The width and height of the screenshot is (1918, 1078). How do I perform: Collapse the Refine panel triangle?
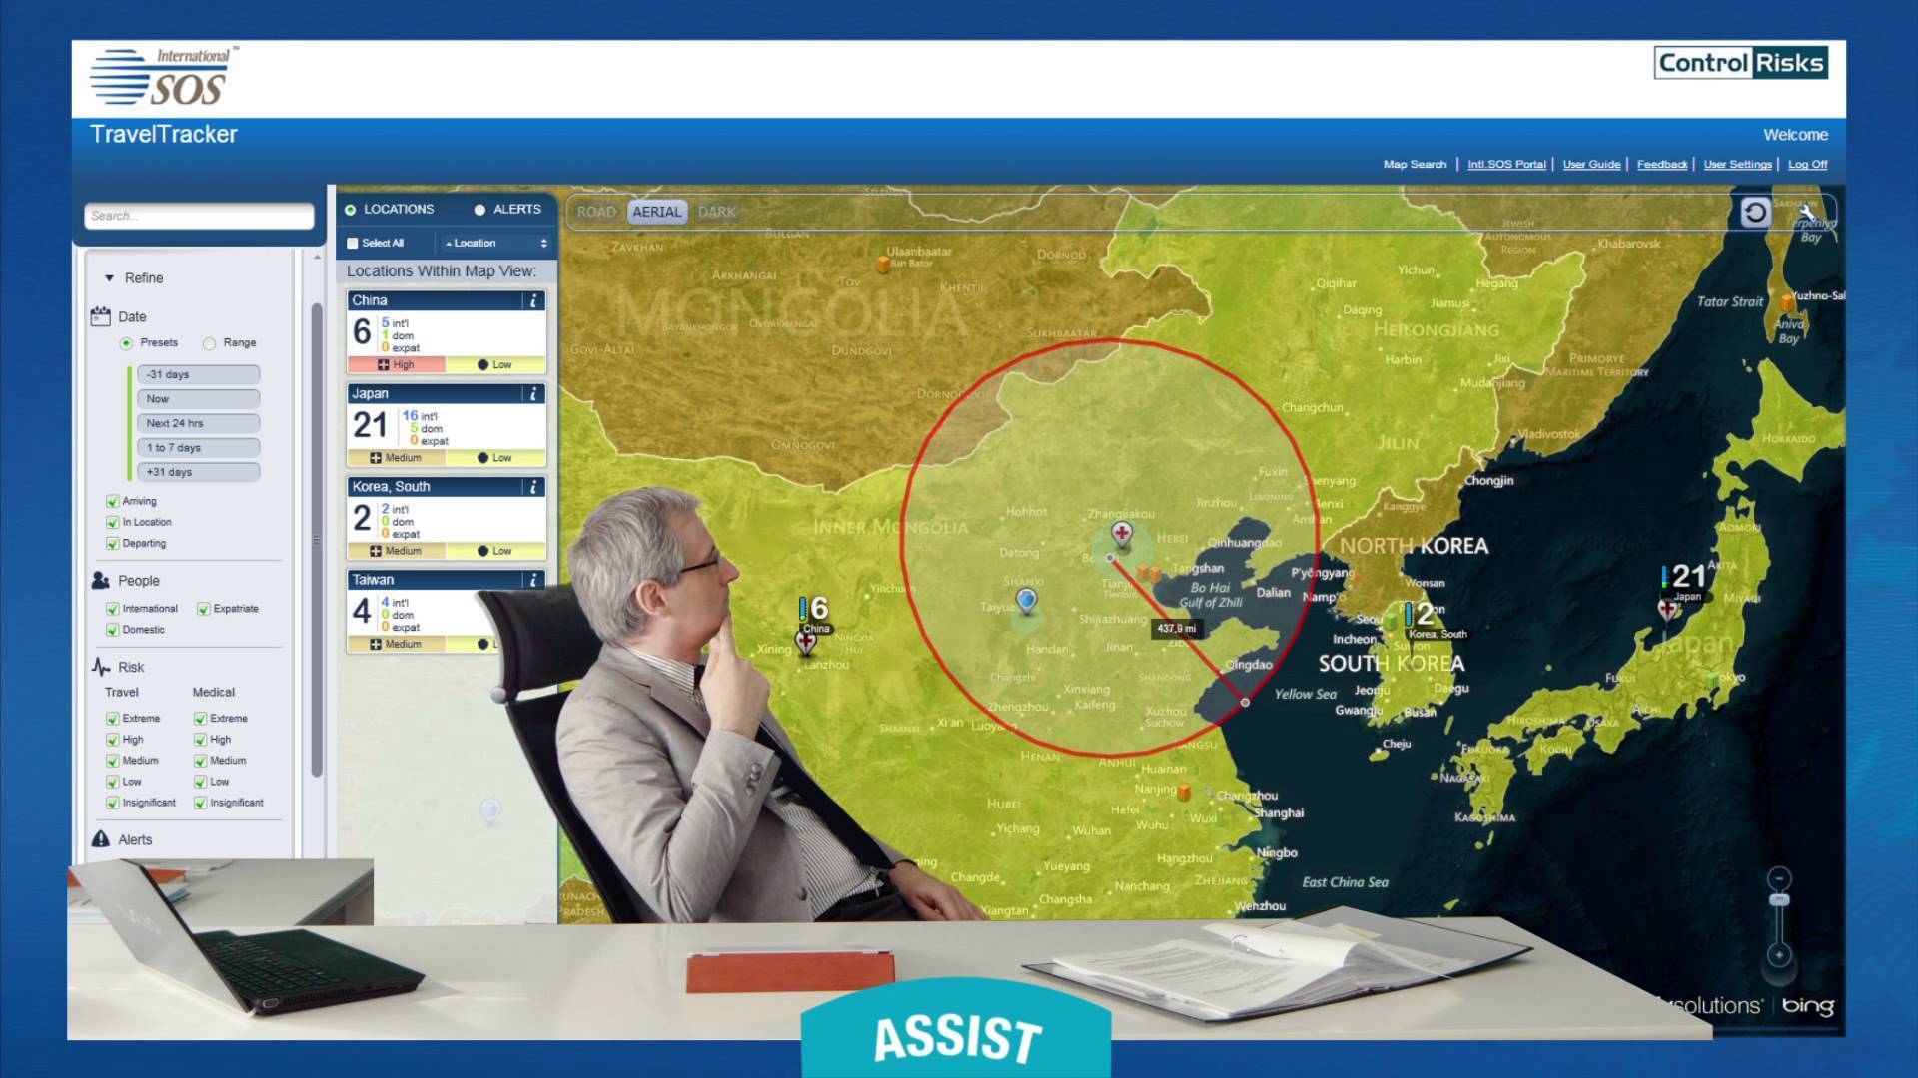[110, 278]
